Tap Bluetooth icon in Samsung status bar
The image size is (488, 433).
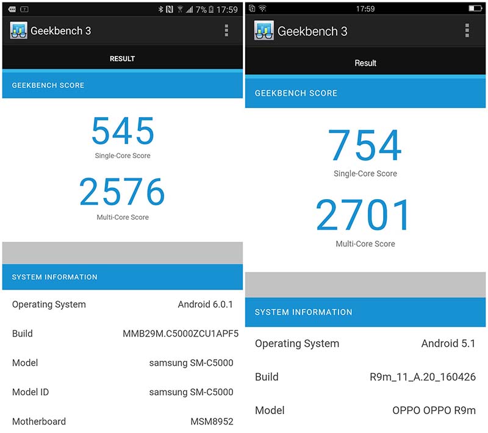(x=160, y=9)
